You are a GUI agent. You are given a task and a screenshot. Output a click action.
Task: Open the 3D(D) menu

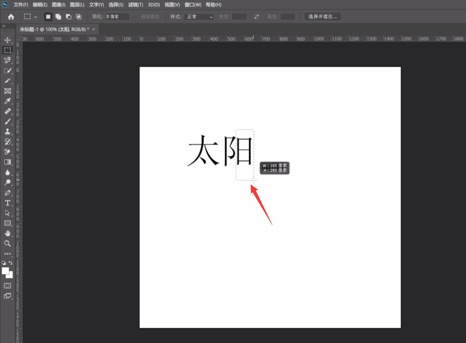point(153,5)
